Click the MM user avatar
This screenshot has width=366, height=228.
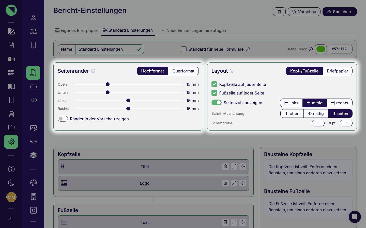point(11,197)
